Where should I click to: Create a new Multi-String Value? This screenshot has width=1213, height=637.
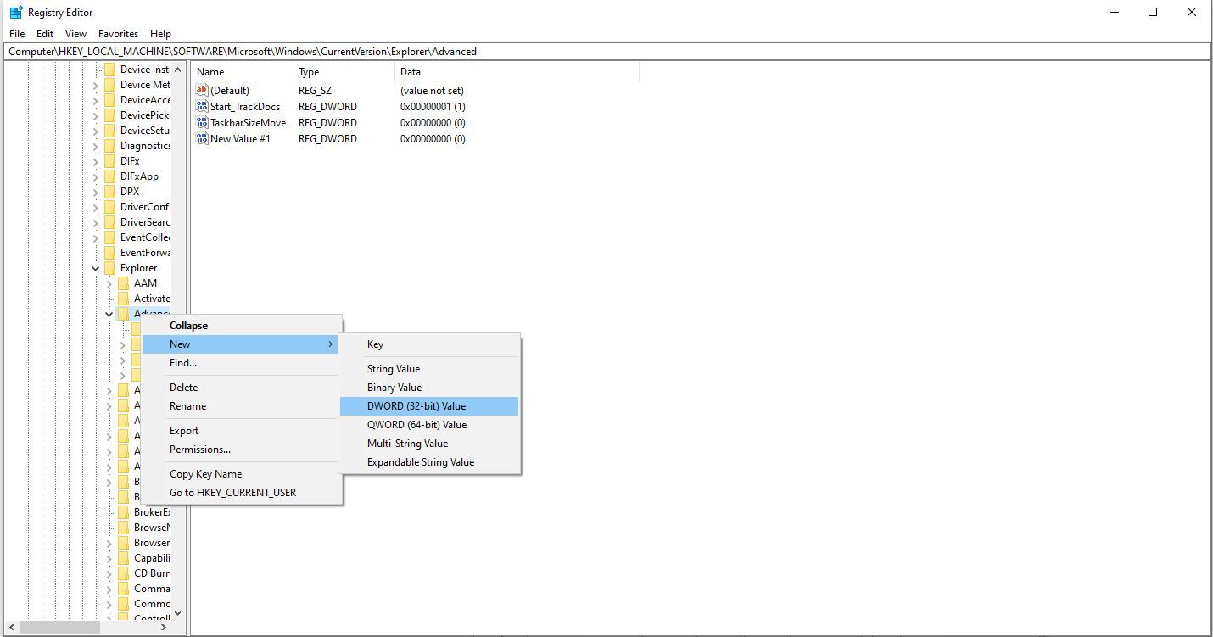[429, 444]
